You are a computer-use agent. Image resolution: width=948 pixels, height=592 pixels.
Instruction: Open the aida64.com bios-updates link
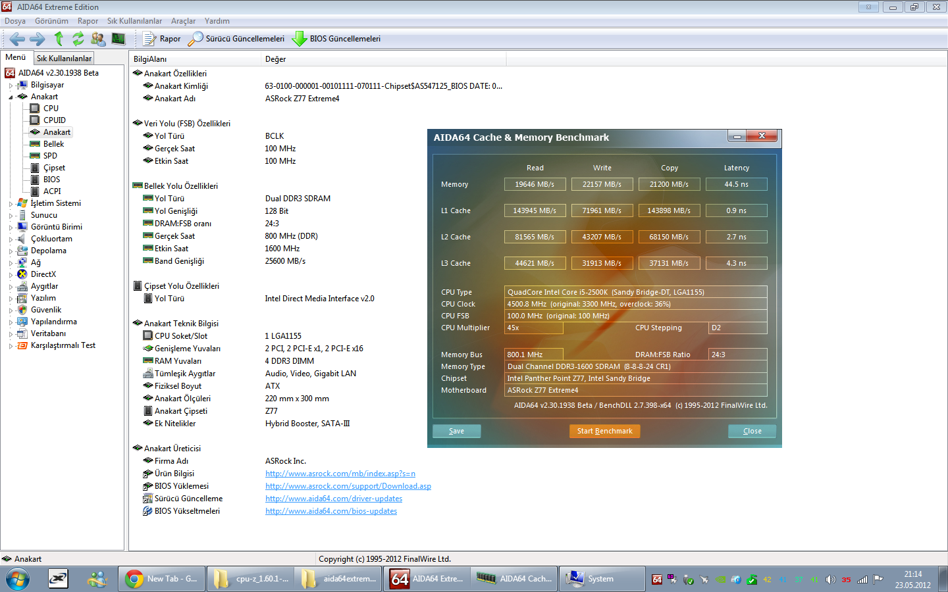click(x=331, y=511)
